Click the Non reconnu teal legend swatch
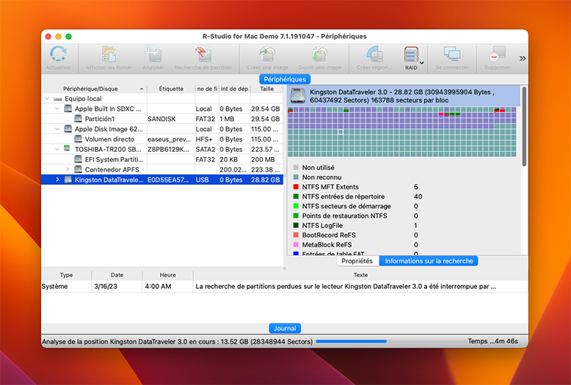This screenshot has height=385, width=571. point(296,177)
